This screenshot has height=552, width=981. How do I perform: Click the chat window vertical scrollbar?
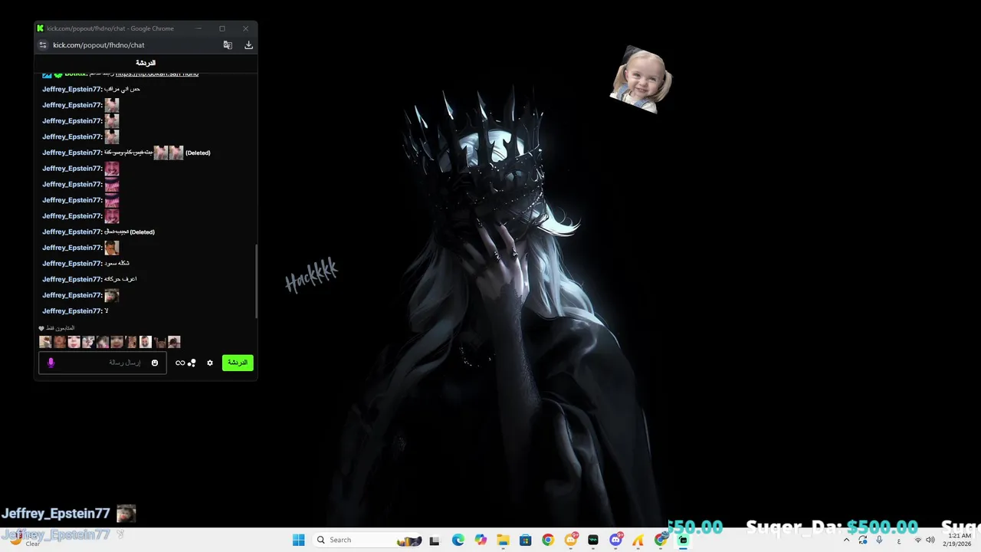point(256,281)
